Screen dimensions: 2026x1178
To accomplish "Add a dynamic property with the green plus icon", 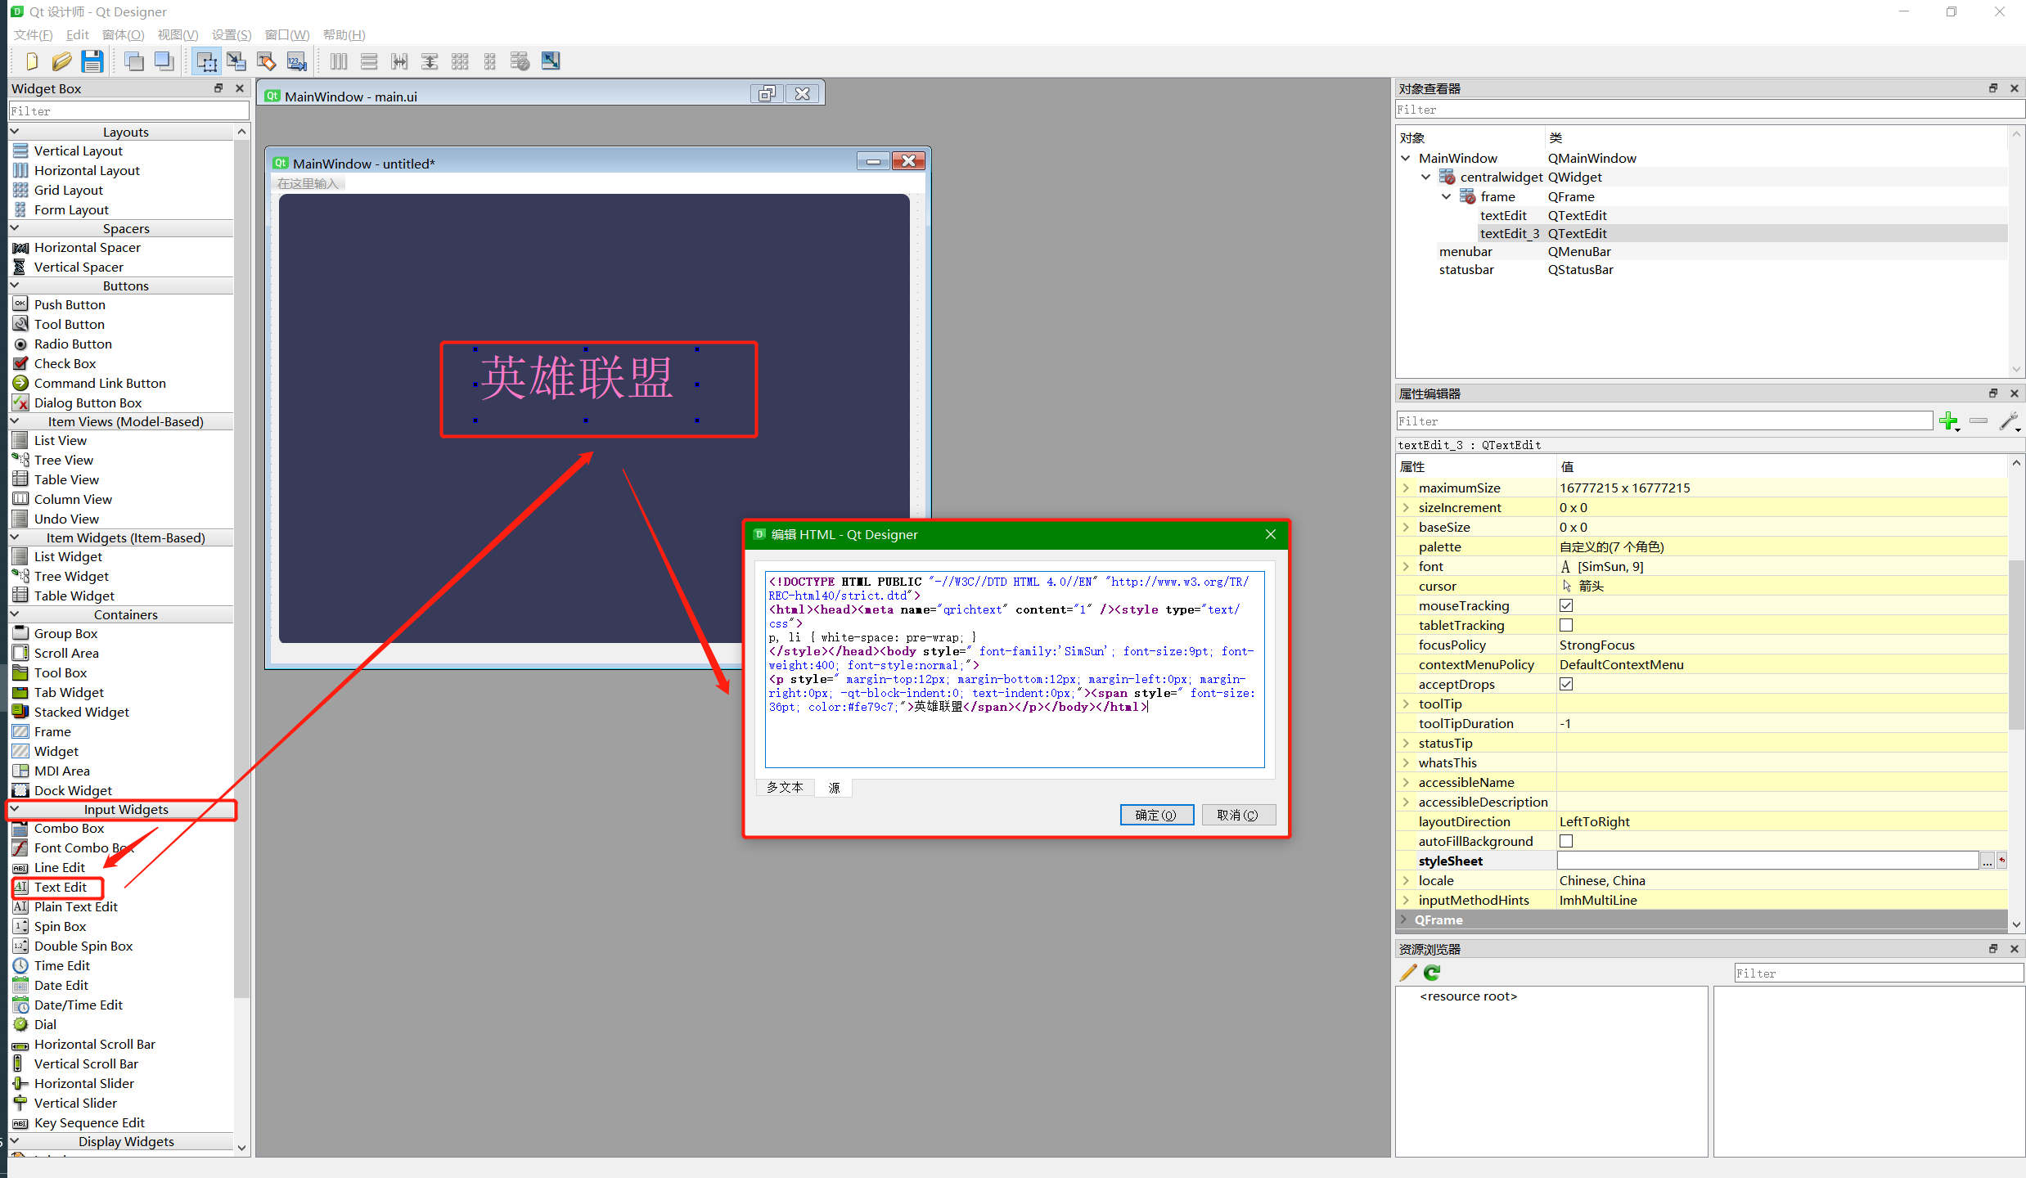I will coord(1950,421).
